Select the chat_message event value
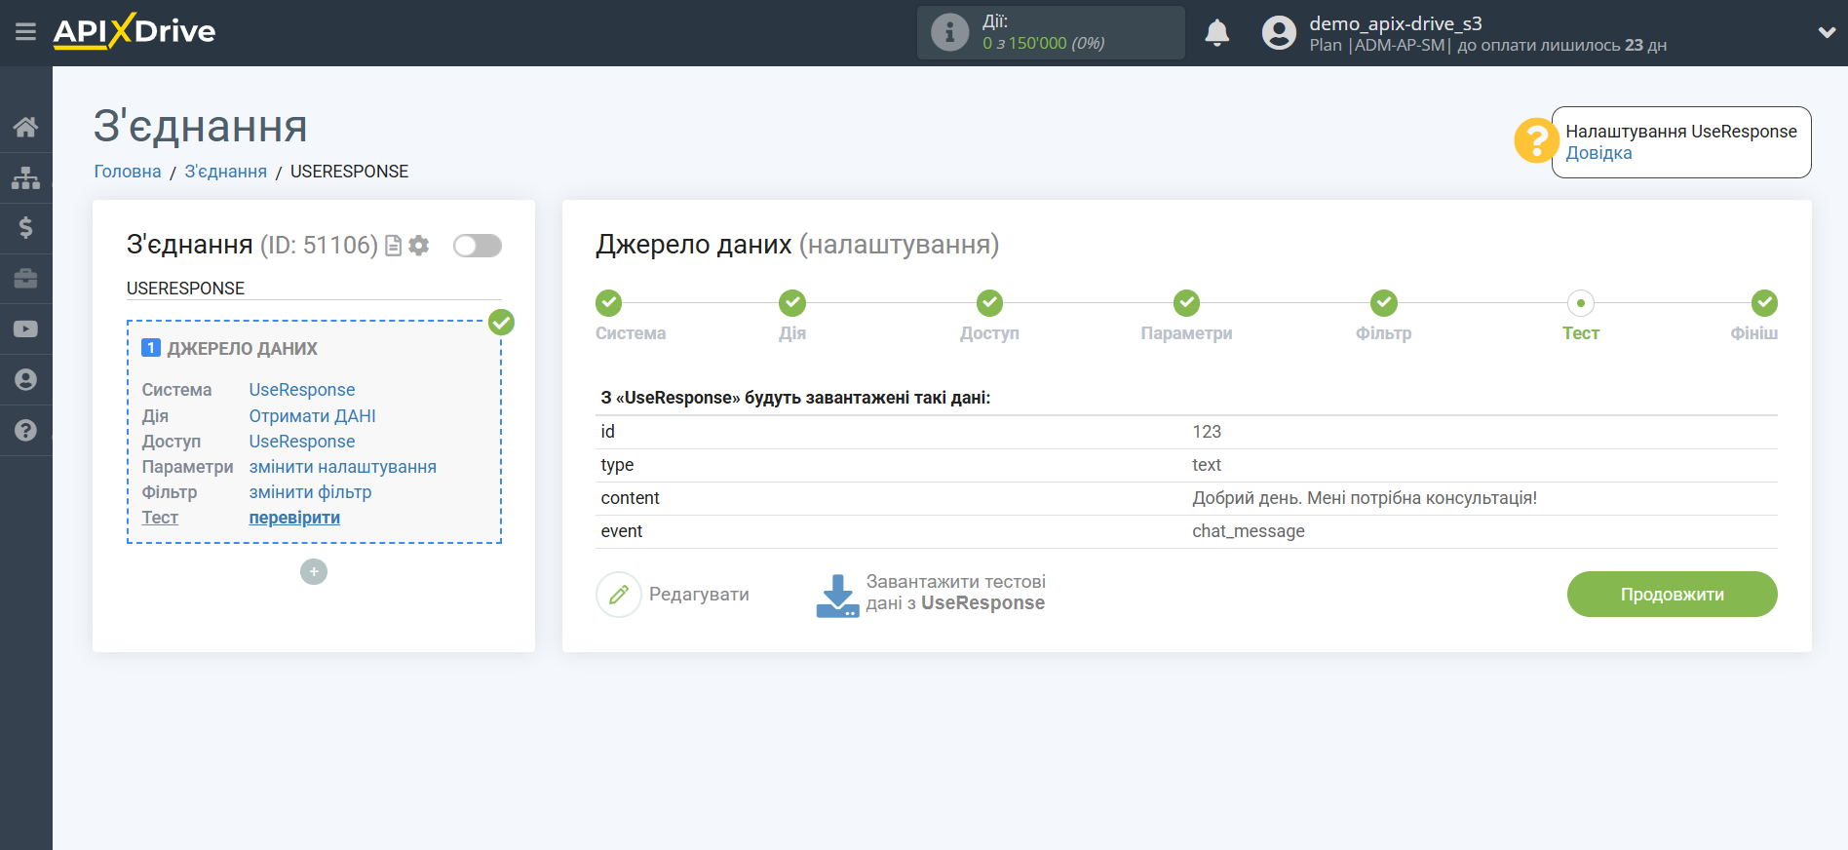 (x=1249, y=531)
